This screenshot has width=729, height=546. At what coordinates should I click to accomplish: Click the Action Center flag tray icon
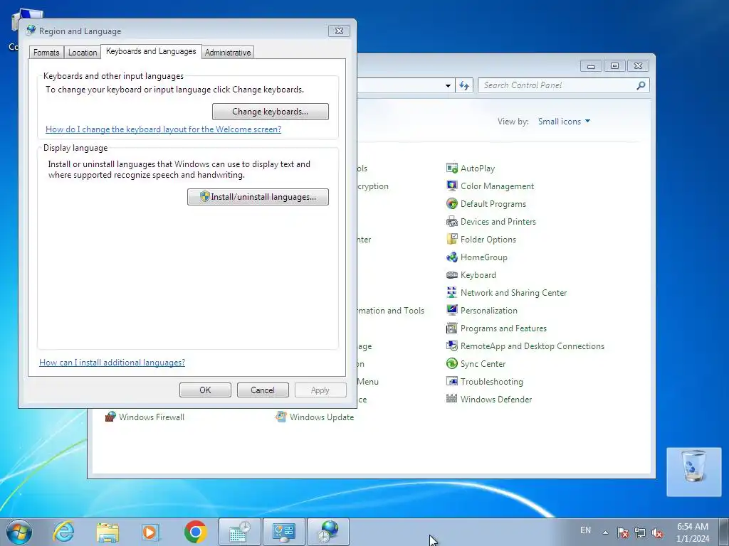[x=622, y=532]
